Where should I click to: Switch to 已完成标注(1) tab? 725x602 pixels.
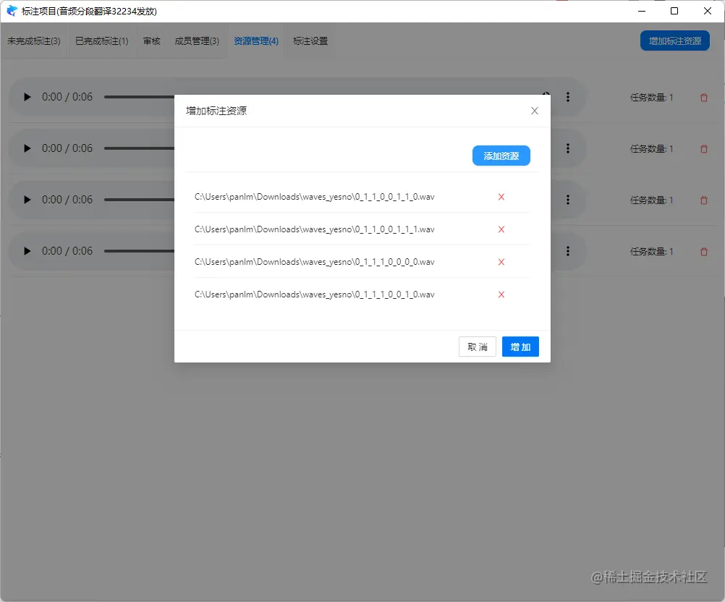coord(102,41)
